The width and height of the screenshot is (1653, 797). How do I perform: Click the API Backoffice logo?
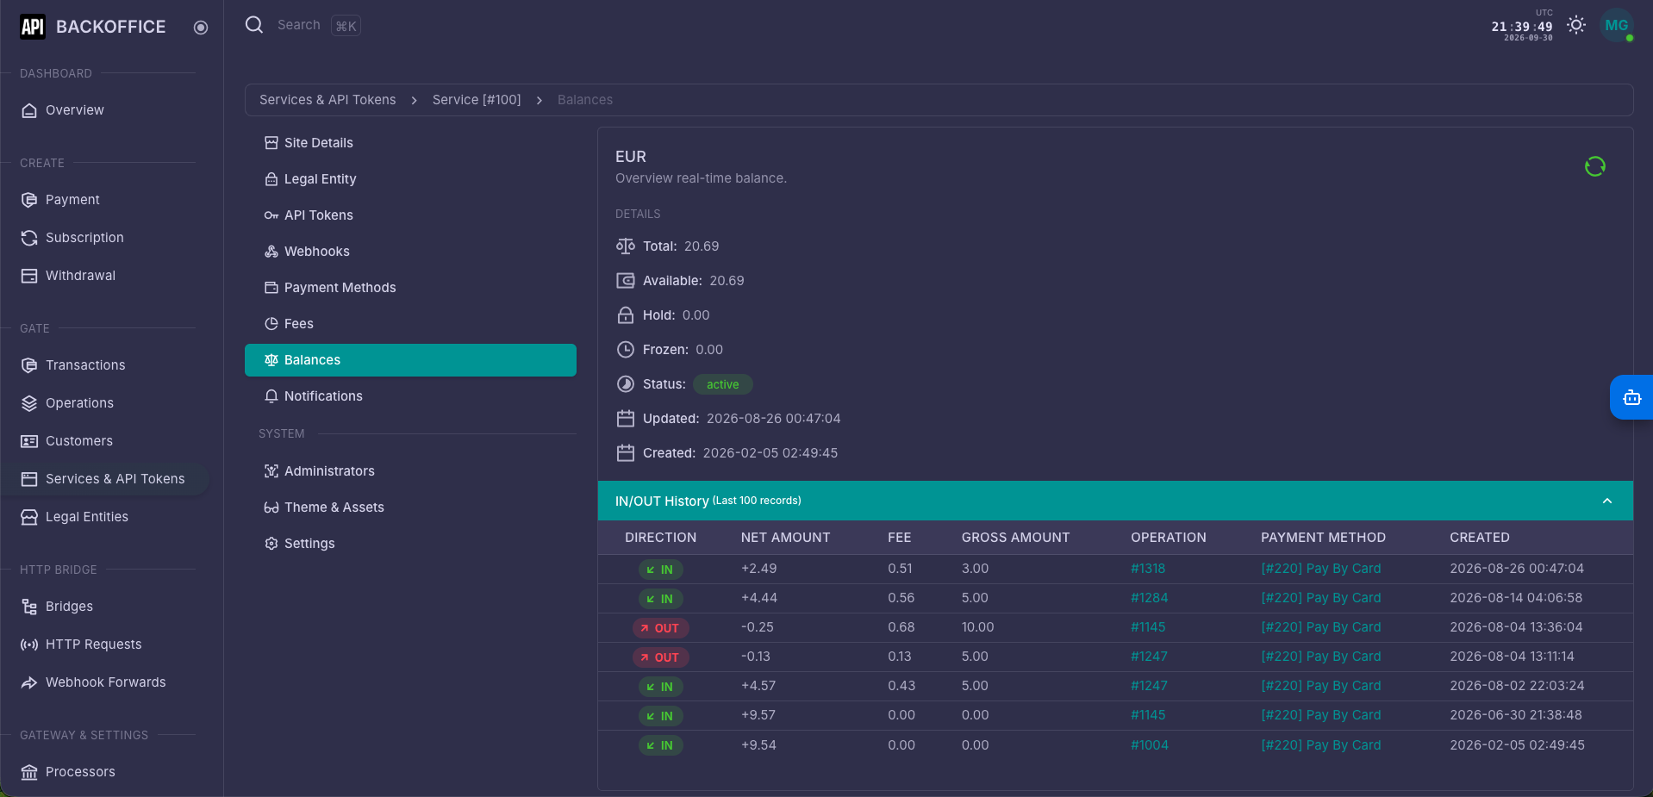click(33, 27)
